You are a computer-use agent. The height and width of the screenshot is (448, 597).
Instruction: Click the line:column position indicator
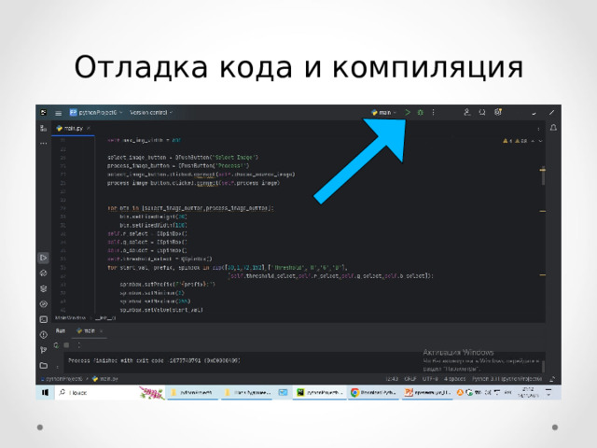392,379
